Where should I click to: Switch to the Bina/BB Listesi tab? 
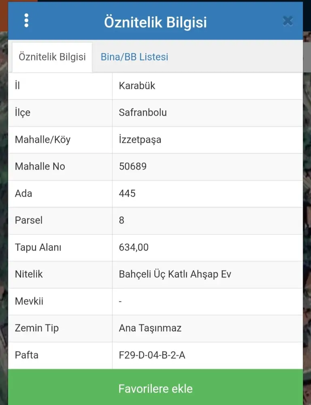tap(134, 57)
